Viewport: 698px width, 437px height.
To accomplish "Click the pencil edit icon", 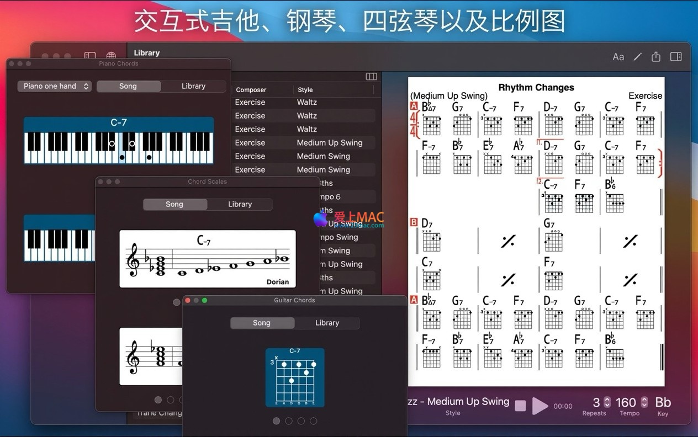I will pyautogui.click(x=637, y=57).
